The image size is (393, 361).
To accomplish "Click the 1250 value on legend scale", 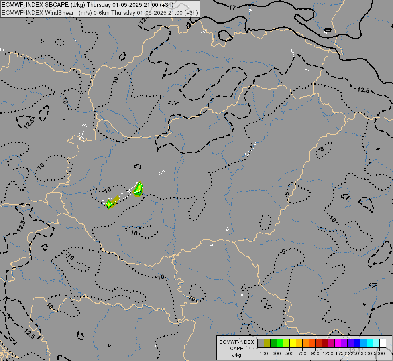I will [328, 353].
